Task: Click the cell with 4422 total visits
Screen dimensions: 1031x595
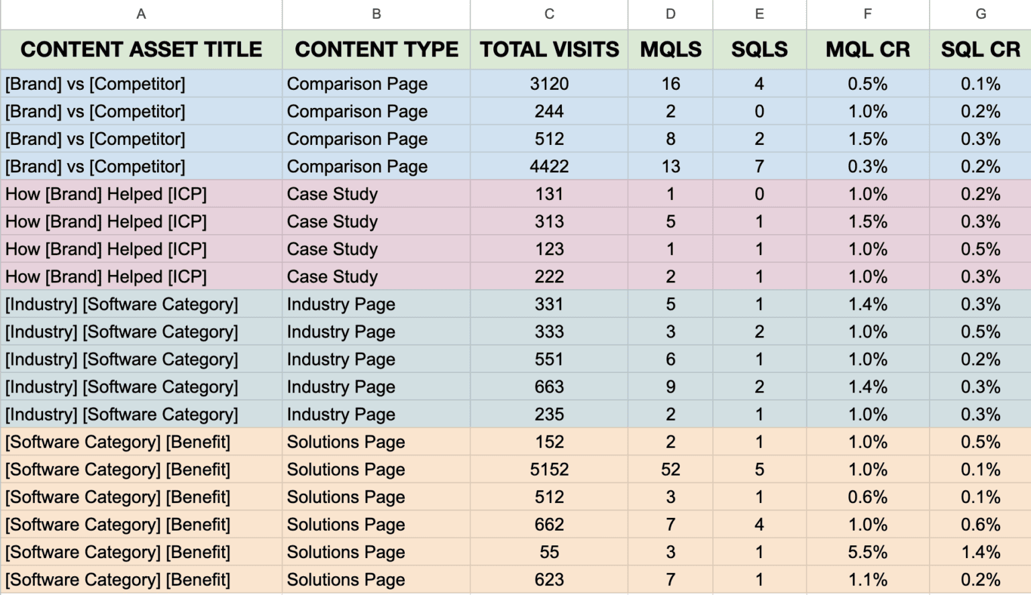Action: [x=549, y=166]
